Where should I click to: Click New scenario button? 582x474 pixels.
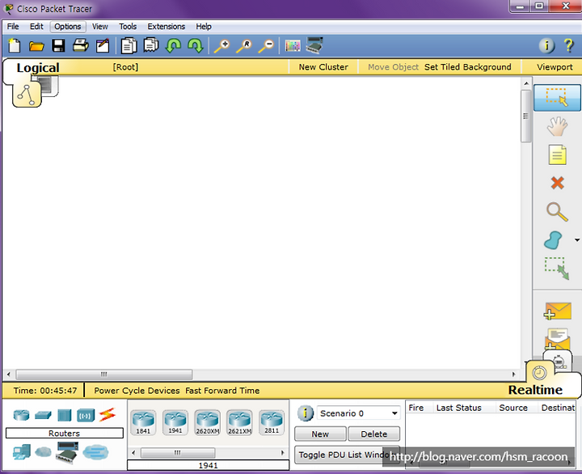pos(320,434)
